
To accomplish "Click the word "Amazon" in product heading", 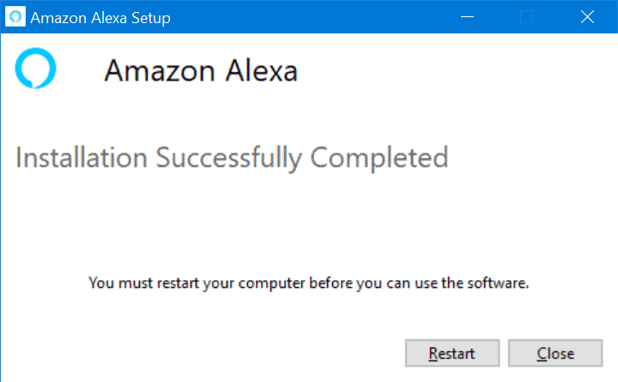I will 160,71.
